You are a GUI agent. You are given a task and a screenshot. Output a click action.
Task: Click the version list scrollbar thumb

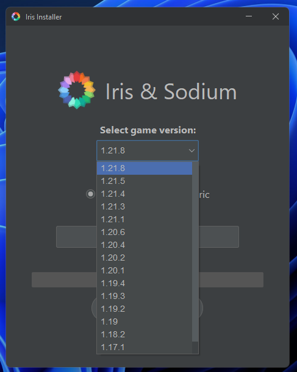195,251
